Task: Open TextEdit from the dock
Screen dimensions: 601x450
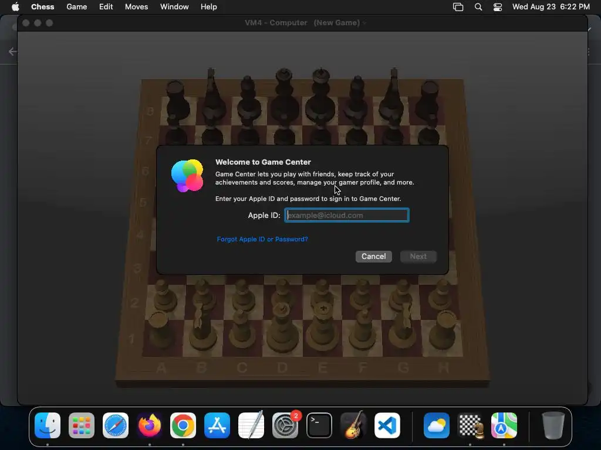Action: click(x=251, y=425)
